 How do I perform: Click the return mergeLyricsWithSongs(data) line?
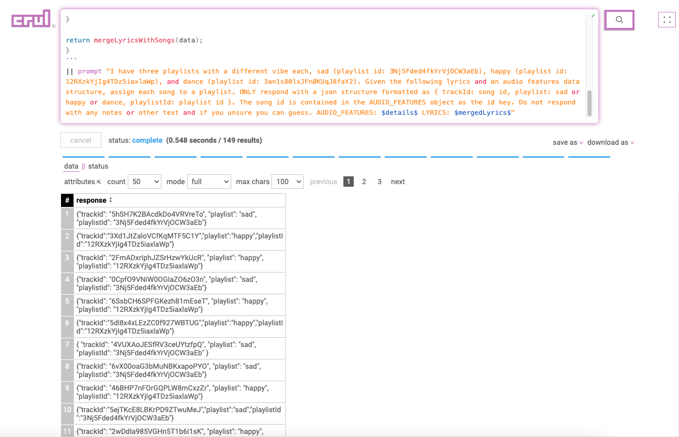(134, 40)
